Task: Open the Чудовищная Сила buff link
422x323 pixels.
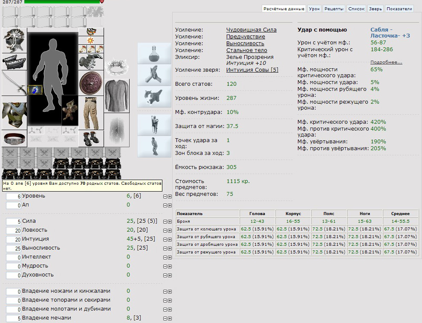Action: tap(251, 29)
